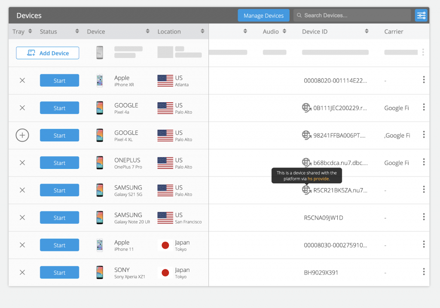The width and height of the screenshot is (440, 308).
Task: Click San Francisco location text
Action: [x=188, y=222]
